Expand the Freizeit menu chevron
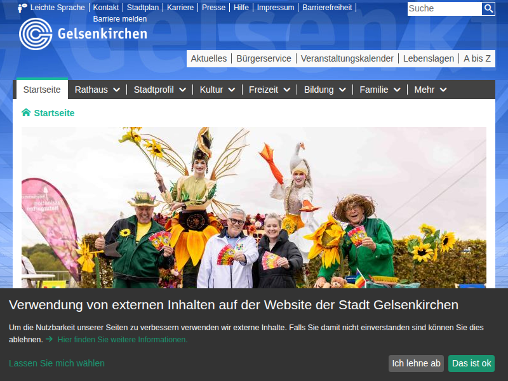508x381 pixels. 287,90
